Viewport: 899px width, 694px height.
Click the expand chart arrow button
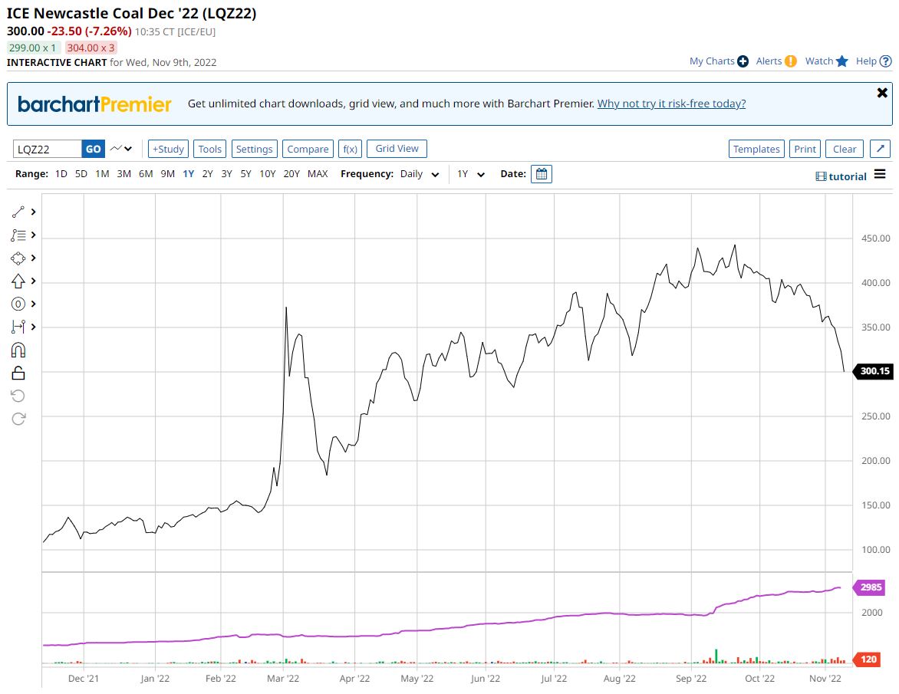tap(881, 149)
